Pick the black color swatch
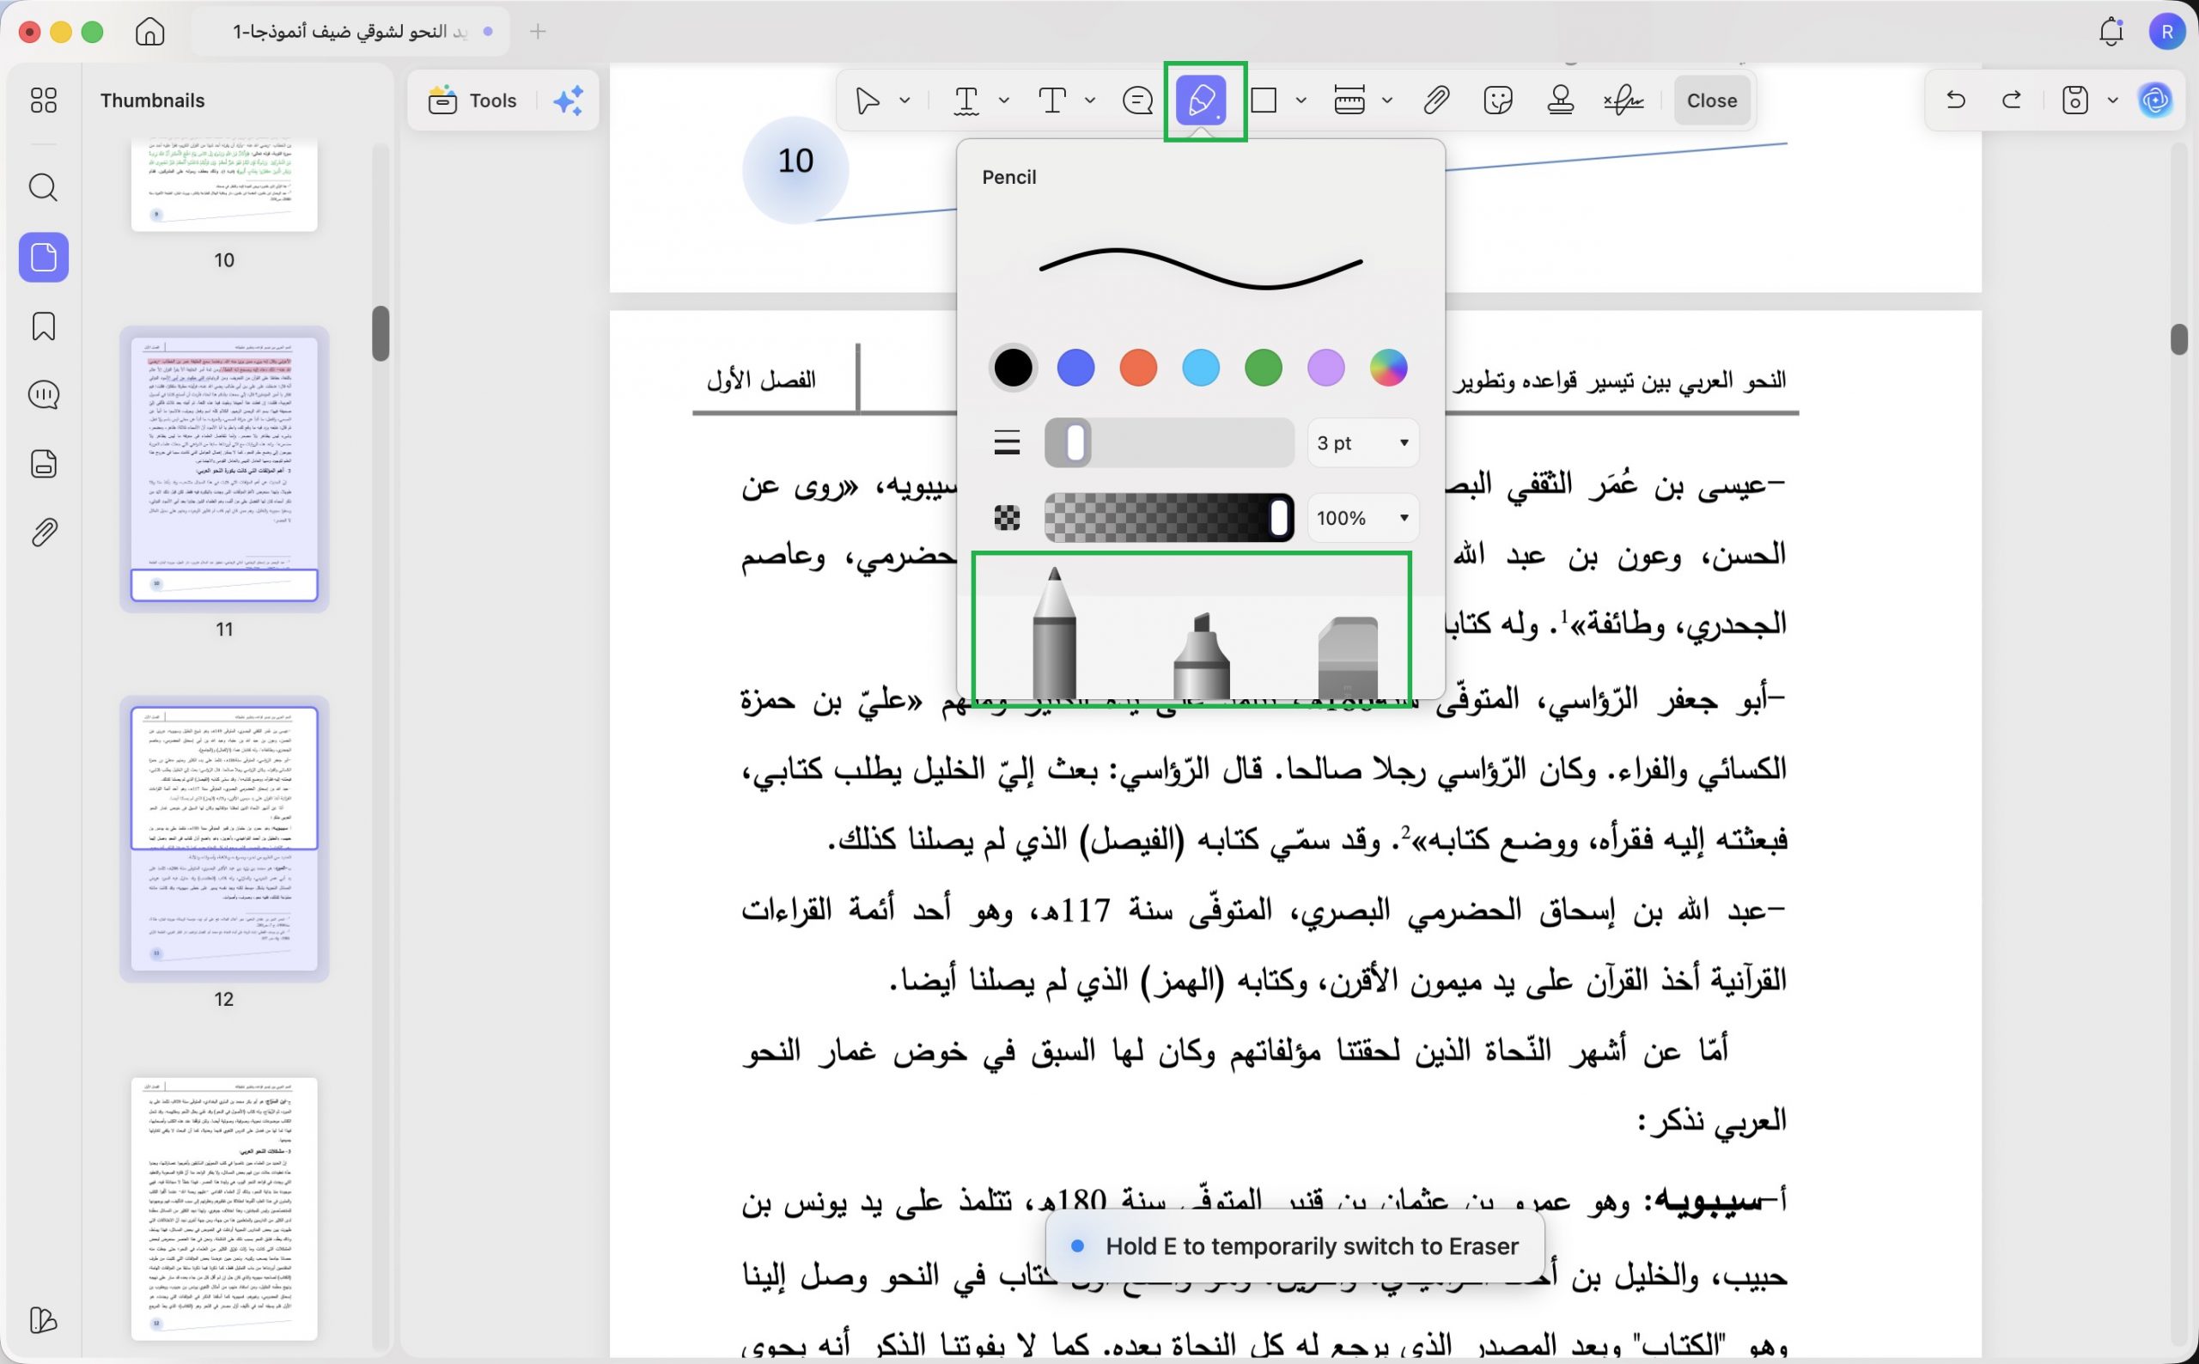Viewport: 2199px width, 1364px height. [1013, 368]
